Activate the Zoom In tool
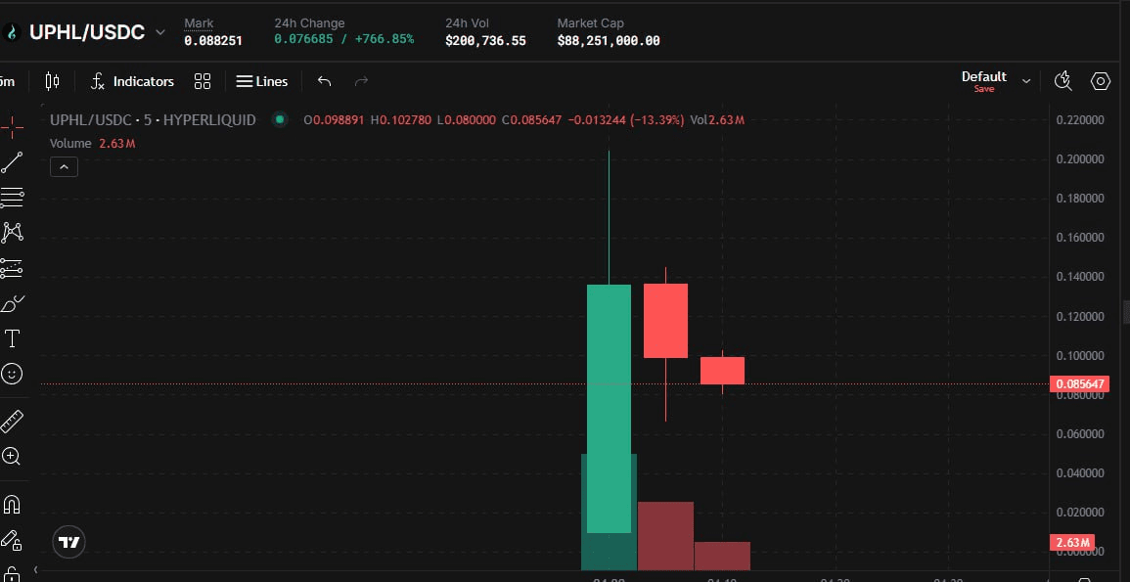This screenshot has width=1130, height=582. [x=12, y=456]
